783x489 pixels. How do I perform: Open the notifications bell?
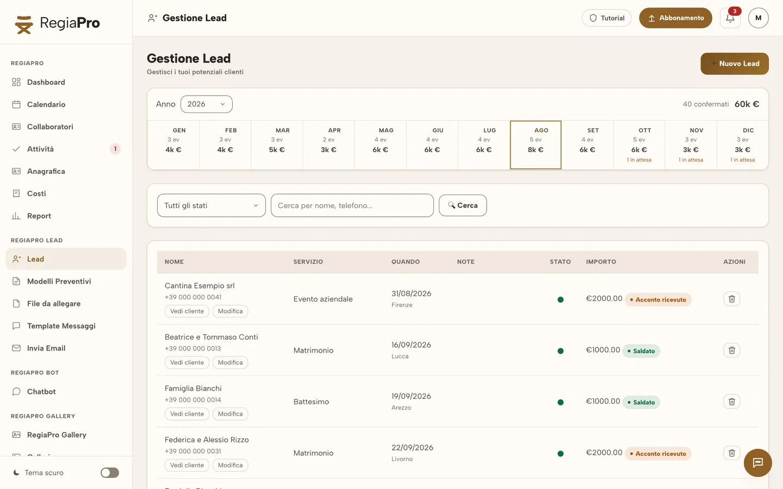pyautogui.click(x=730, y=18)
